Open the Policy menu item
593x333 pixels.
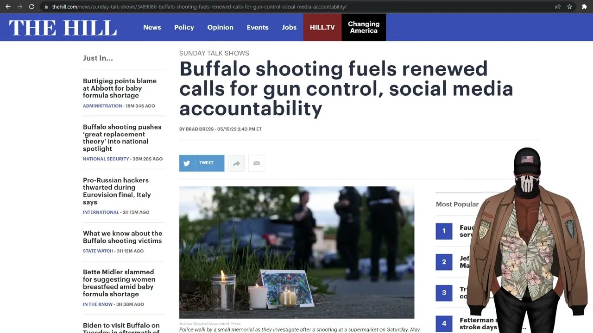(184, 27)
